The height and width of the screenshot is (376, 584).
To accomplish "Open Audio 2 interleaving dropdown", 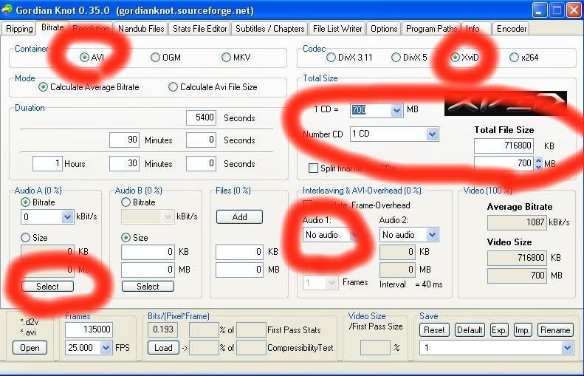I will [432, 235].
